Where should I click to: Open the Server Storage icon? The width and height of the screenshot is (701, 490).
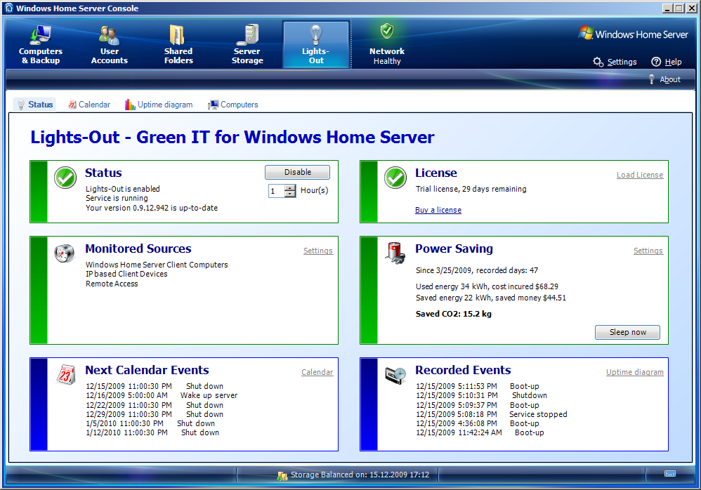(x=247, y=35)
